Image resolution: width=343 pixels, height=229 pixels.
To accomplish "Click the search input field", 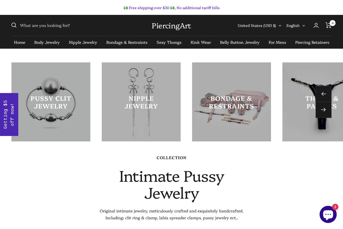I will pyautogui.click(x=57, y=25).
